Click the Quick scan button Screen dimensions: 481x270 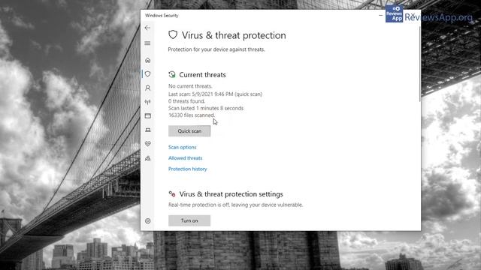(189, 131)
